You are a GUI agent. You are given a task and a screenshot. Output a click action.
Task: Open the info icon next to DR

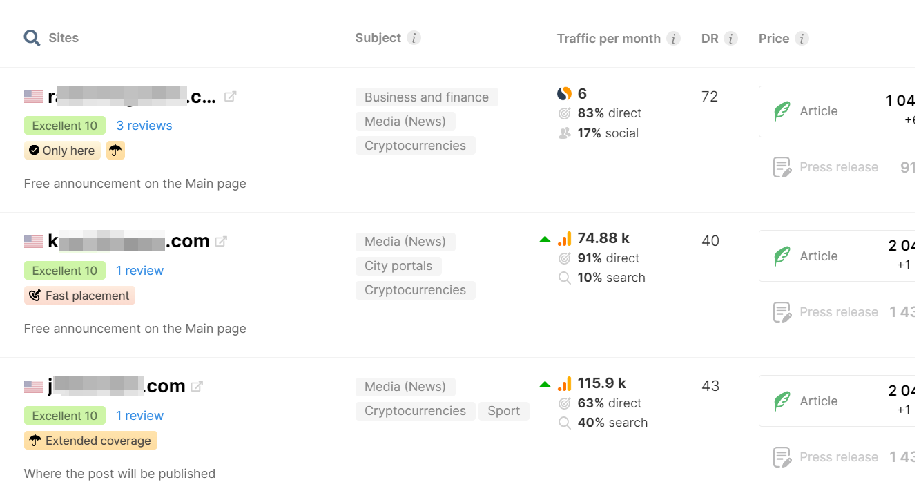tap(730, 39)
